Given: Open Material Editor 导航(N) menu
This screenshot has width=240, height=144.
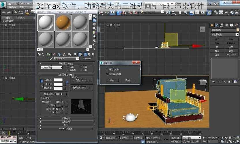Looking at the screenshot, I should point(60,12).
